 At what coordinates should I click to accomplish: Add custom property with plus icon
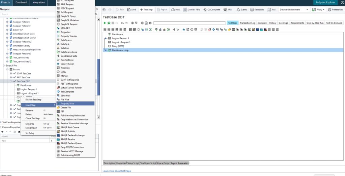[x=2, y=132]
